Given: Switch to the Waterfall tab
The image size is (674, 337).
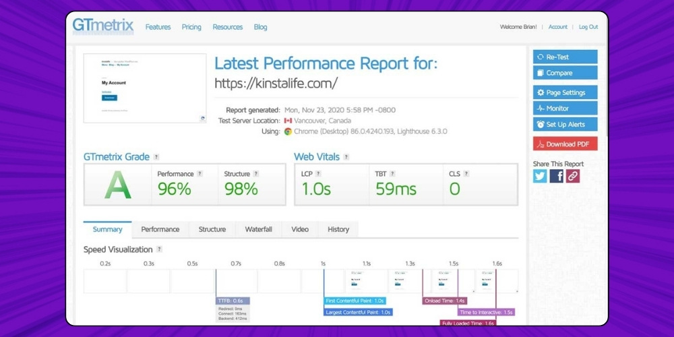Looking at the screenshot, I should (258, 229).
